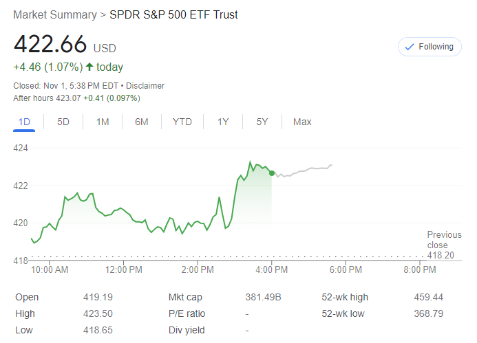
Task: Click the green closing price dot
Action: [272, 173]
